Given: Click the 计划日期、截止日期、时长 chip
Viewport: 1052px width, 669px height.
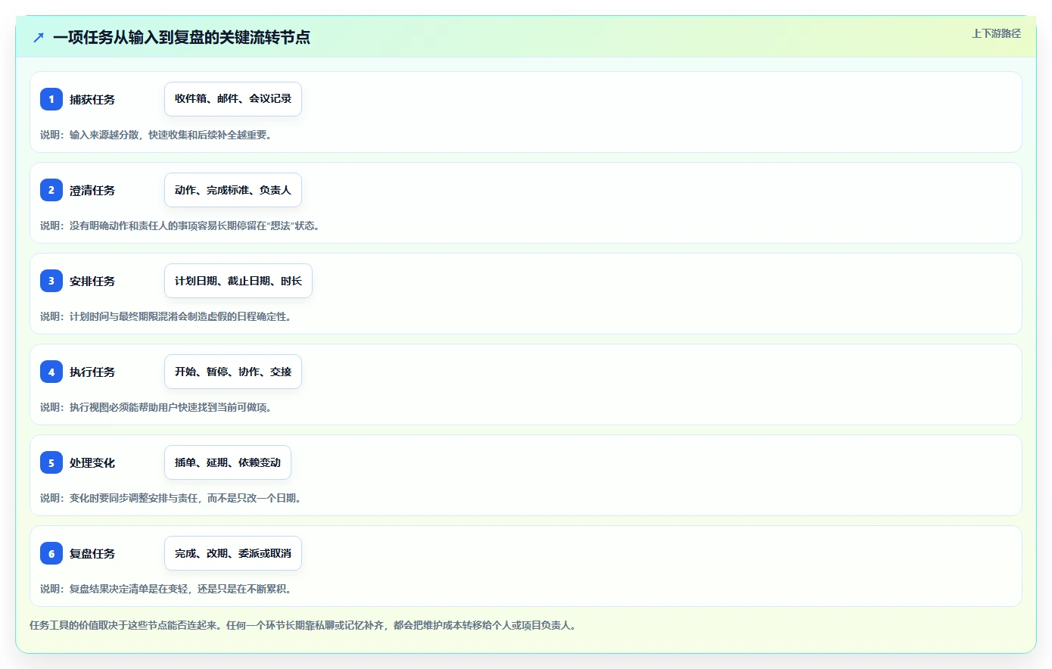Looking at the screenshot, I should tap(238, 281).
